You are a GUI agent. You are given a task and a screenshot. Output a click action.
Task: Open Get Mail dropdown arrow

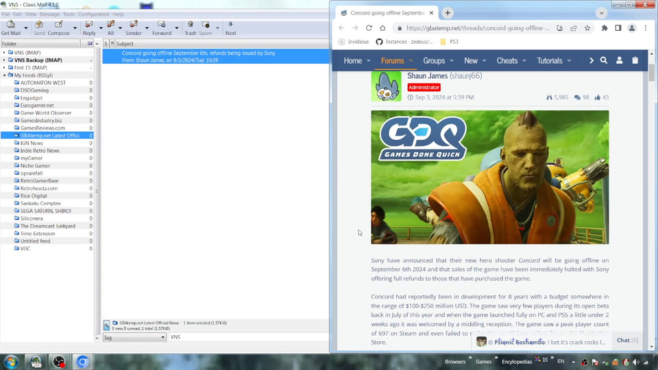26,28
